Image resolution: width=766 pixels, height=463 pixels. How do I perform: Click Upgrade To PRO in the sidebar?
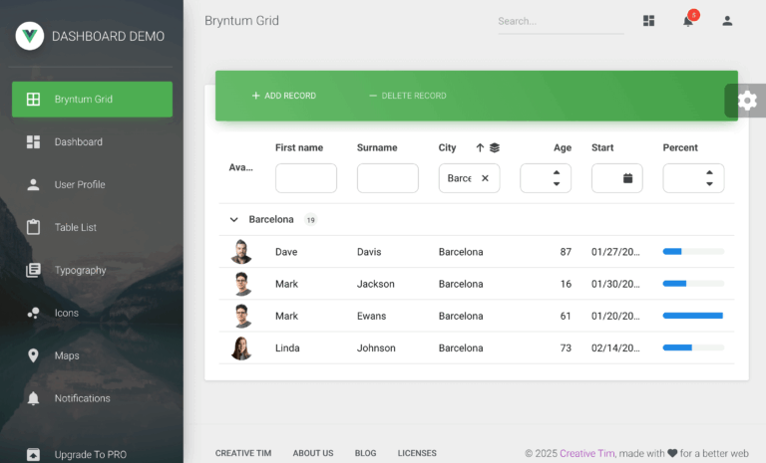tap(93, 454)
